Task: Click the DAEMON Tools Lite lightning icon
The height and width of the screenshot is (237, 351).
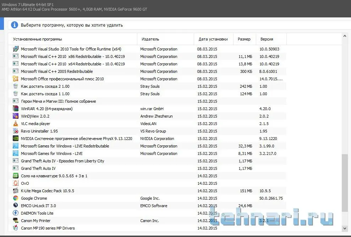Action: tap(16, 213)
